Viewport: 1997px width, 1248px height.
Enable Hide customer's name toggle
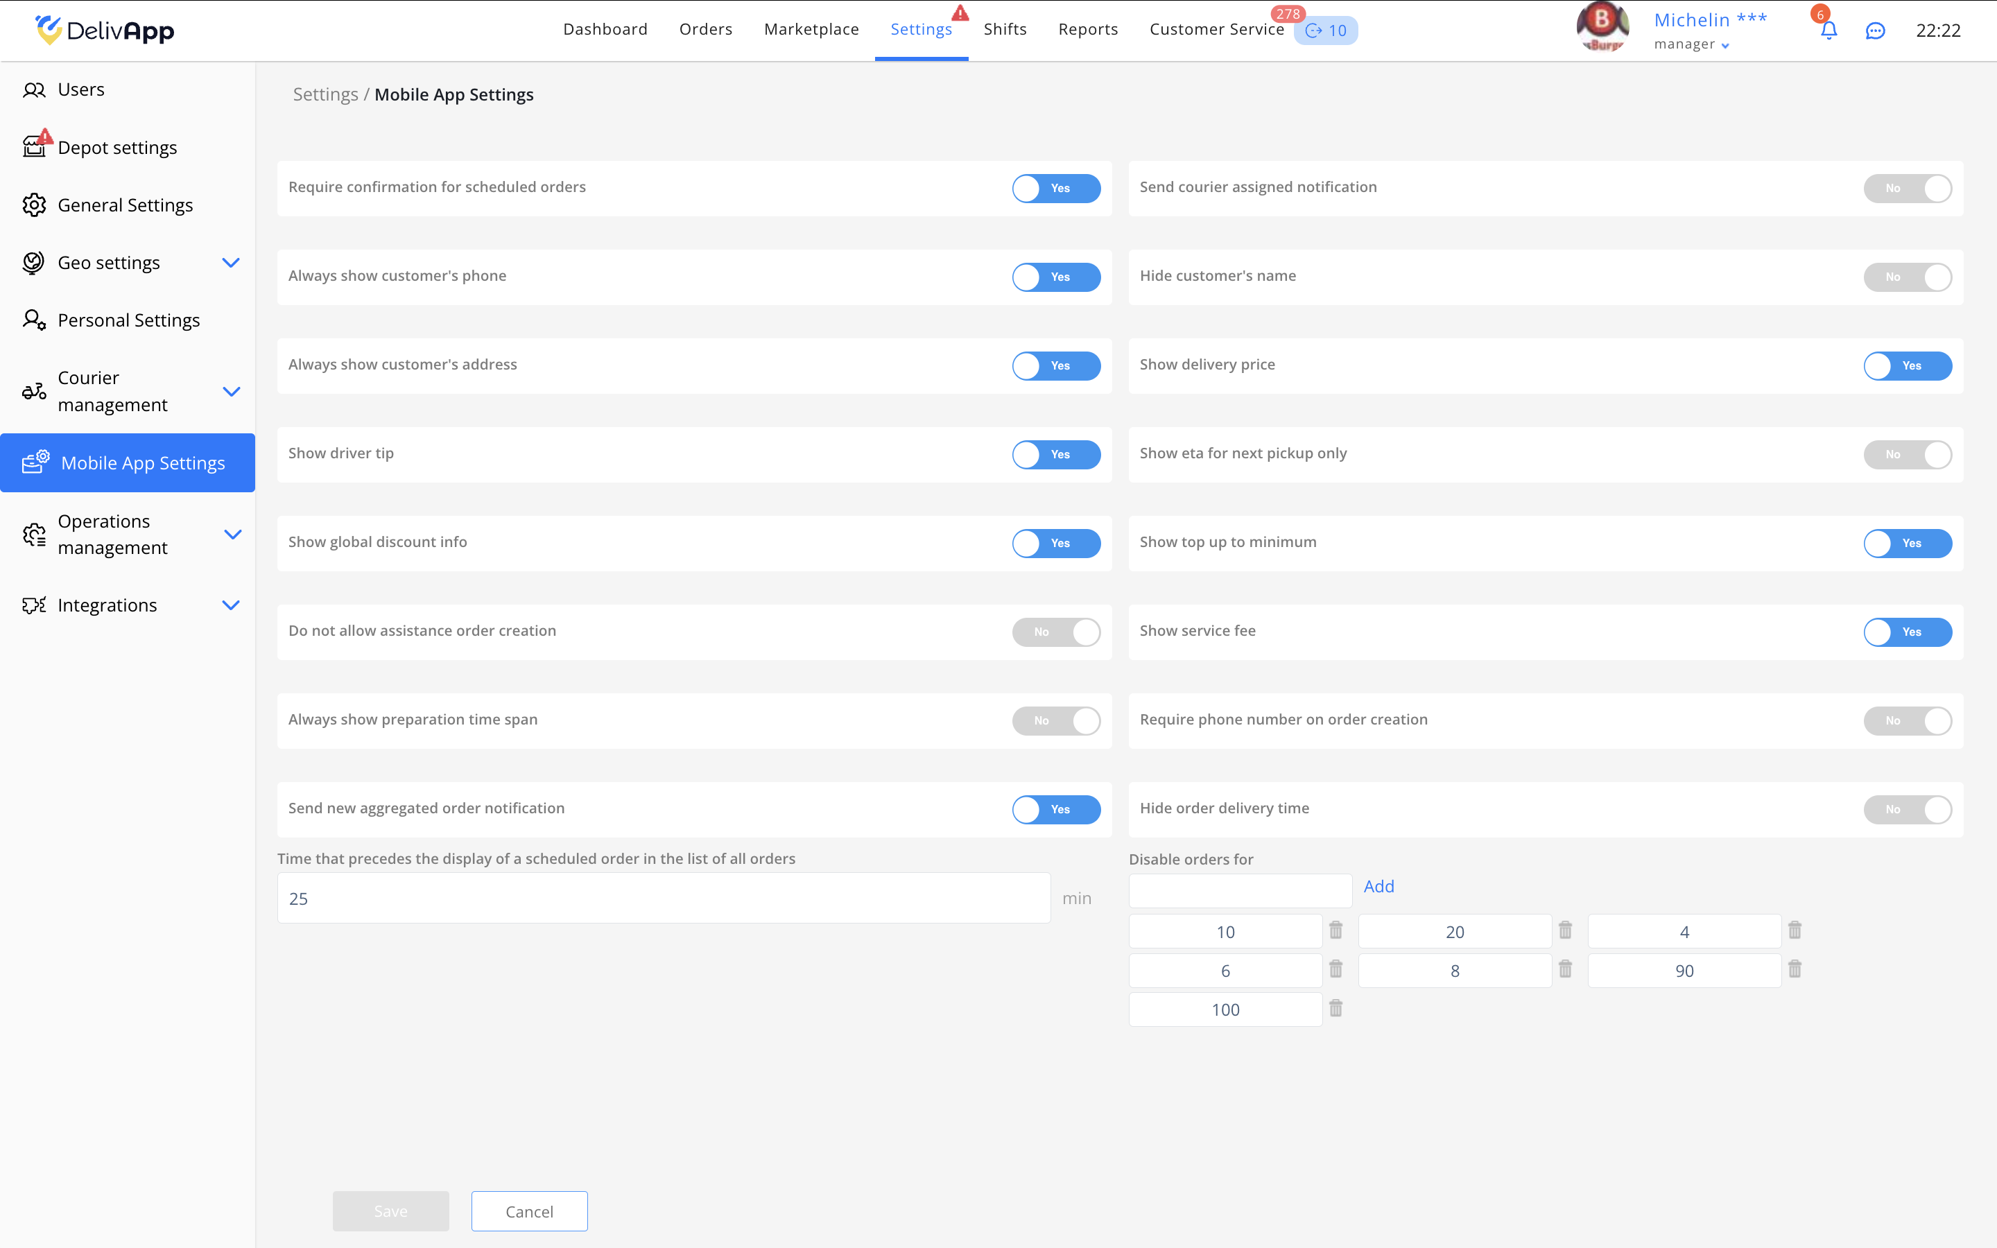tap(1906, 277)
